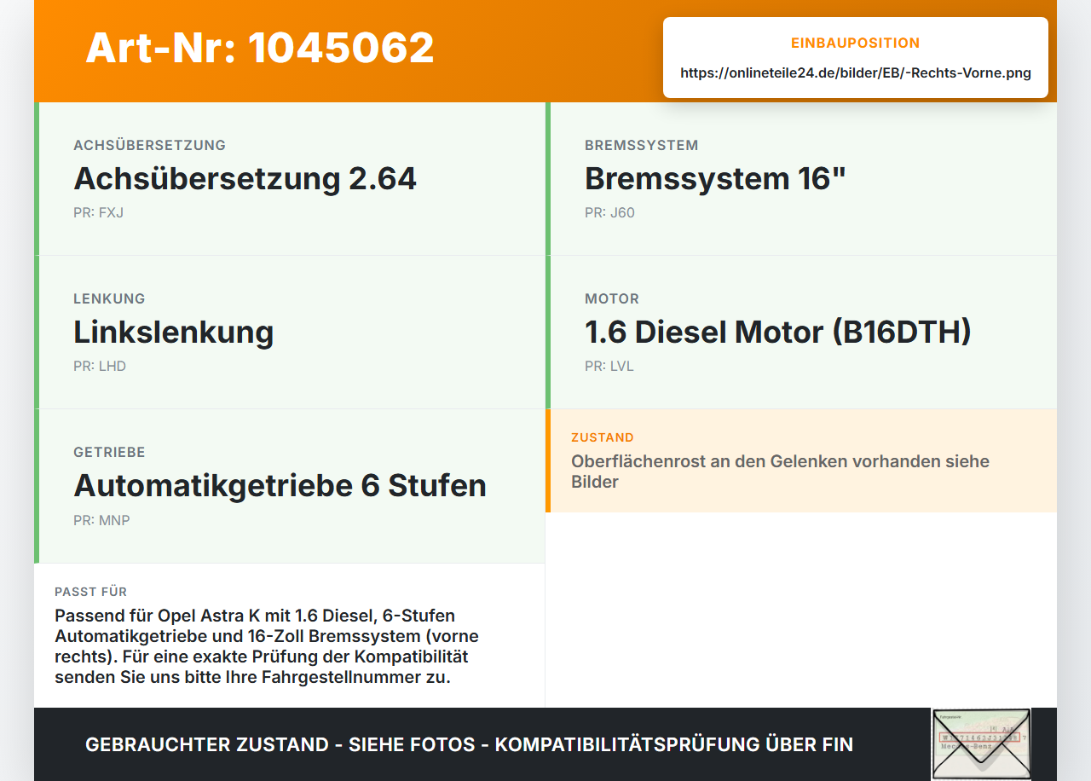Click the PASST FÜR label
Image resolution: width=1091 pixels, height=781 pixels.
click(91, 592)
